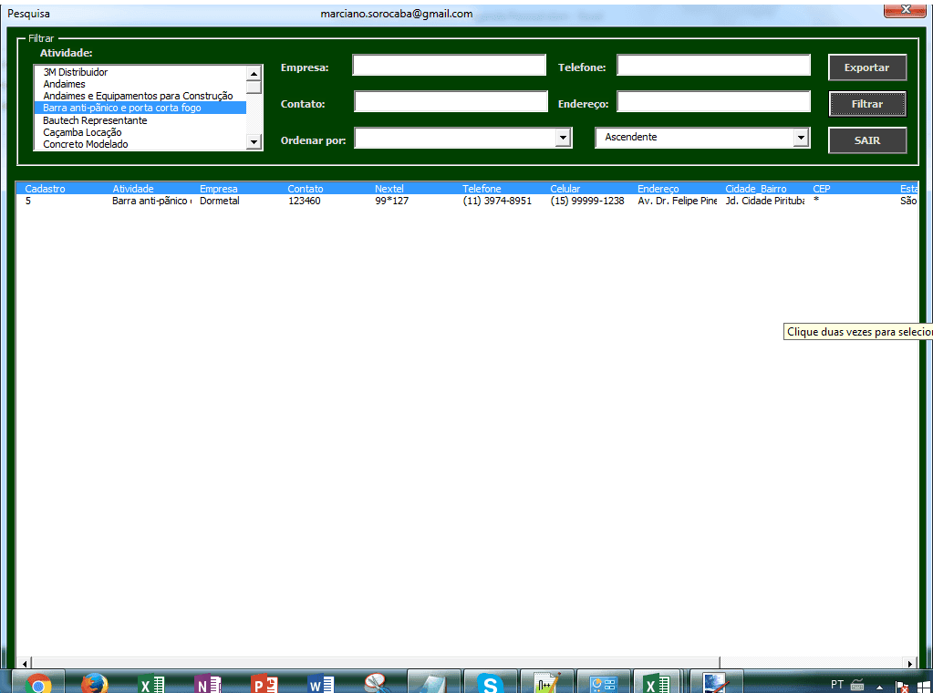Open Google Chrome from the taskbar
This screenshot has width=933, height=693.
tap(38, 683)
